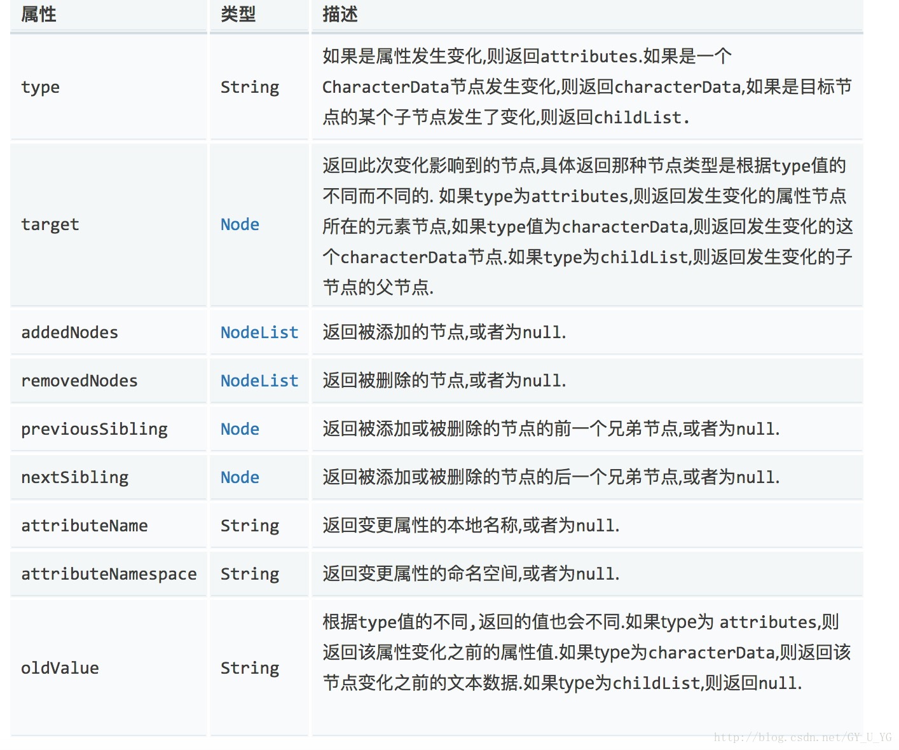The height and width of the screenshot is (750, 899).
Task: Select the oldValue description text
Action: click(x=586, y=653)
